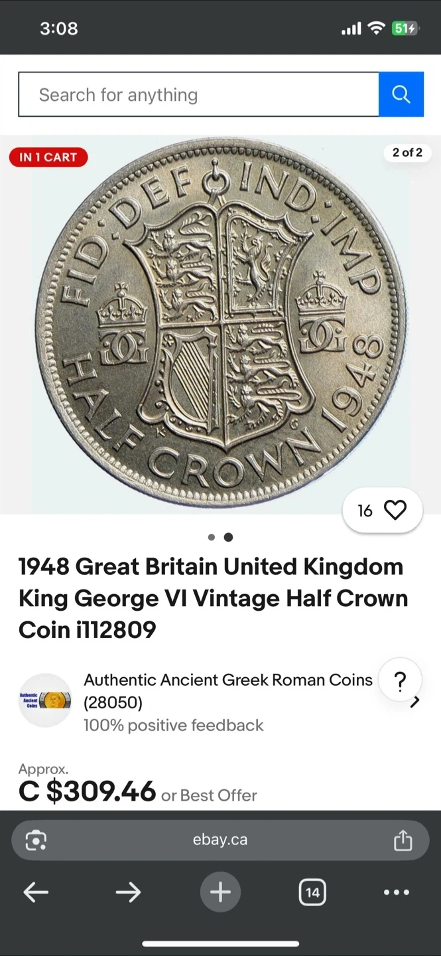Select the first image pagination dot
The height and width of the screenshot is (956, 441).
click(212, 537)
